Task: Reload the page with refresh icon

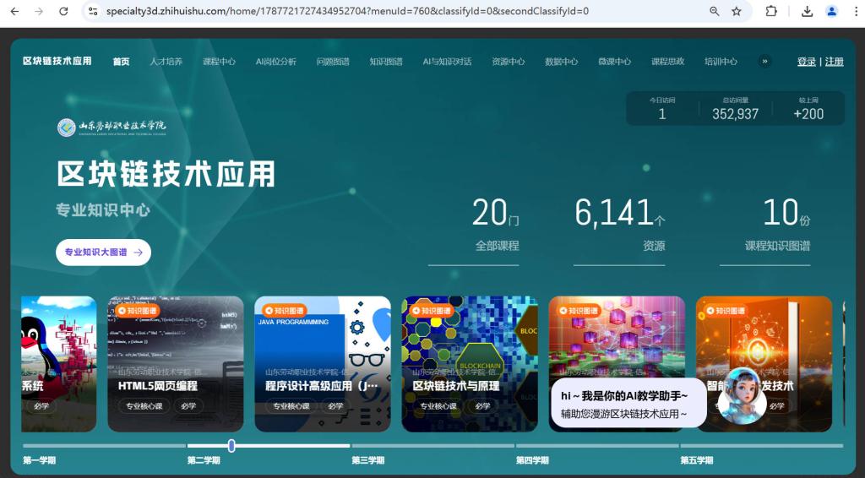Action: pyautogui.click(x=63, y=11)
